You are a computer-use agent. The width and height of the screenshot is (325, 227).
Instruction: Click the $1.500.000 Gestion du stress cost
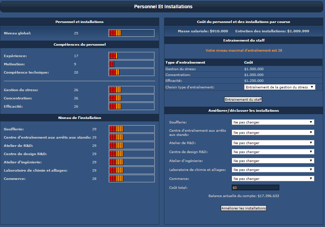coord(254,69)
